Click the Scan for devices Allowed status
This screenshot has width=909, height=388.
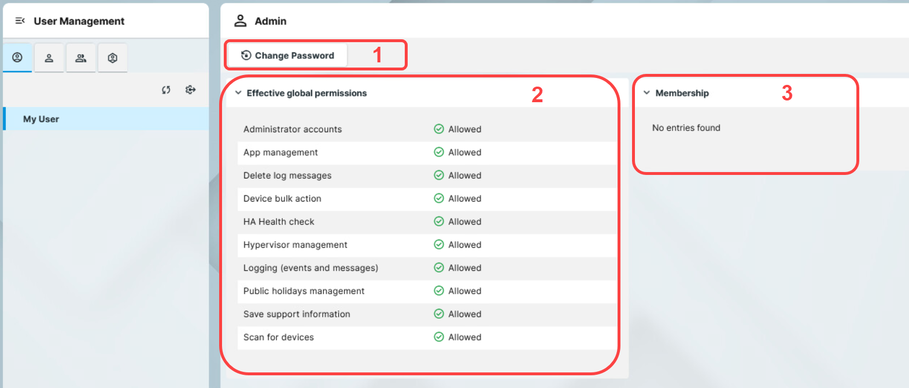(464, 337)
